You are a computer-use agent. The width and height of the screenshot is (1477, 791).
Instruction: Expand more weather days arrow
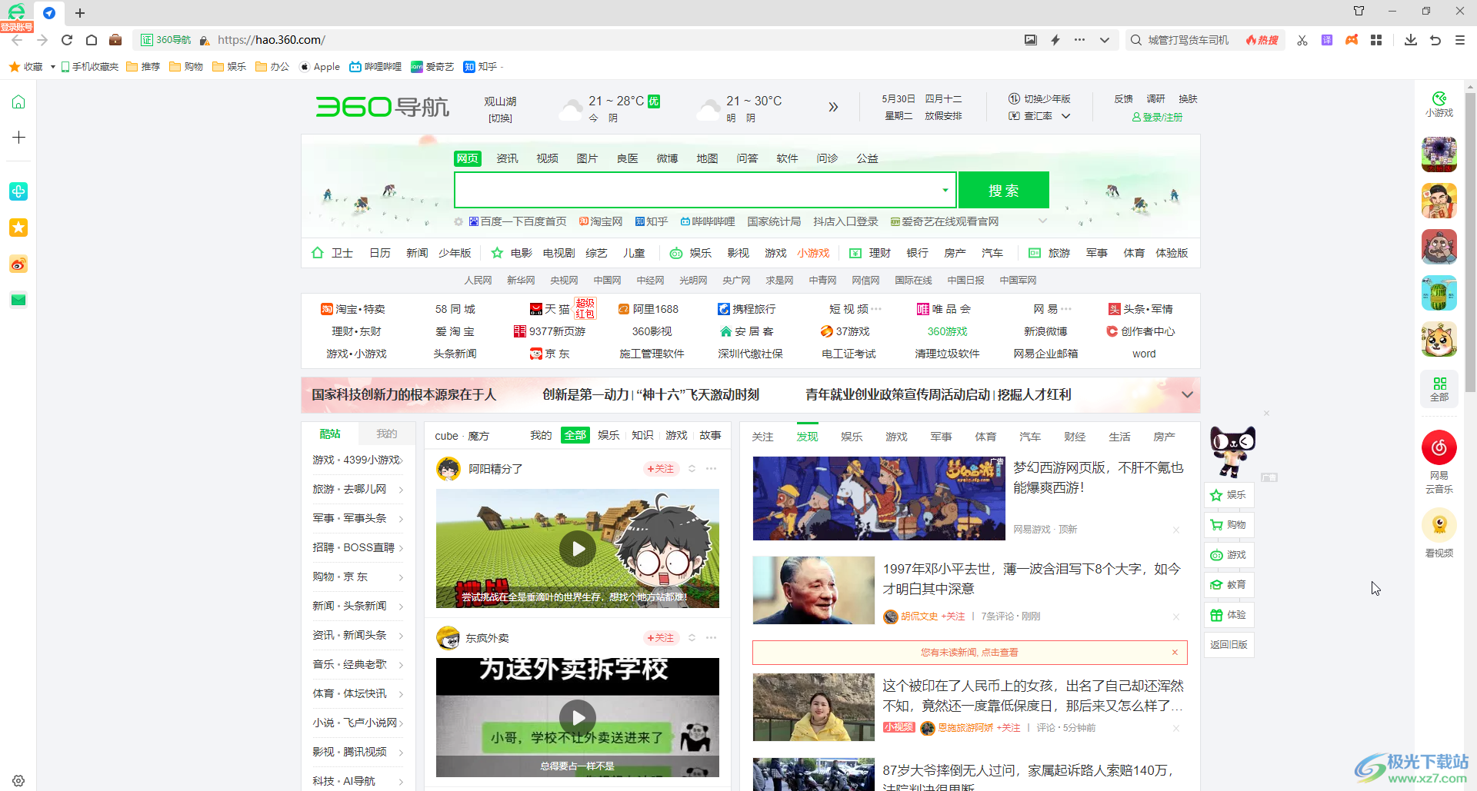tap(833, 107)
